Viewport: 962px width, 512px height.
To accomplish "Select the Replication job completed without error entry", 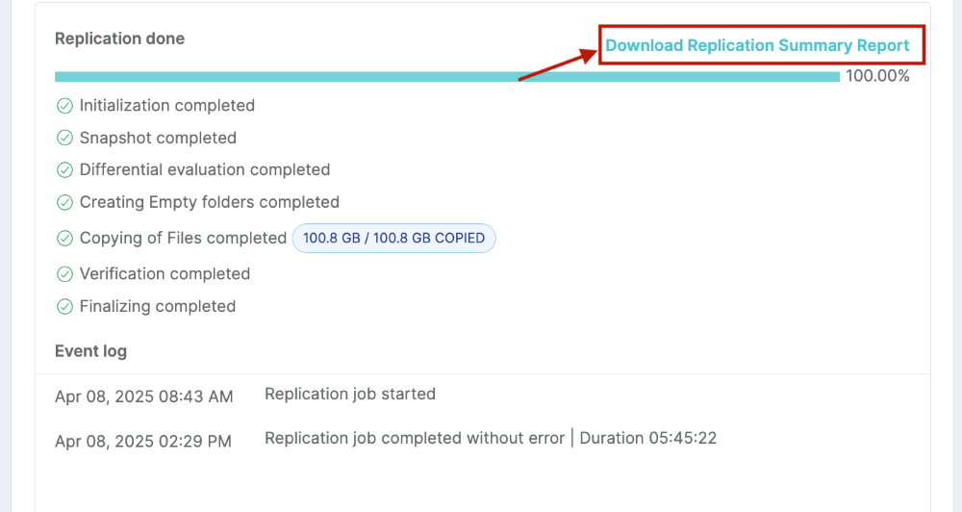I will (x=414, y=438).
